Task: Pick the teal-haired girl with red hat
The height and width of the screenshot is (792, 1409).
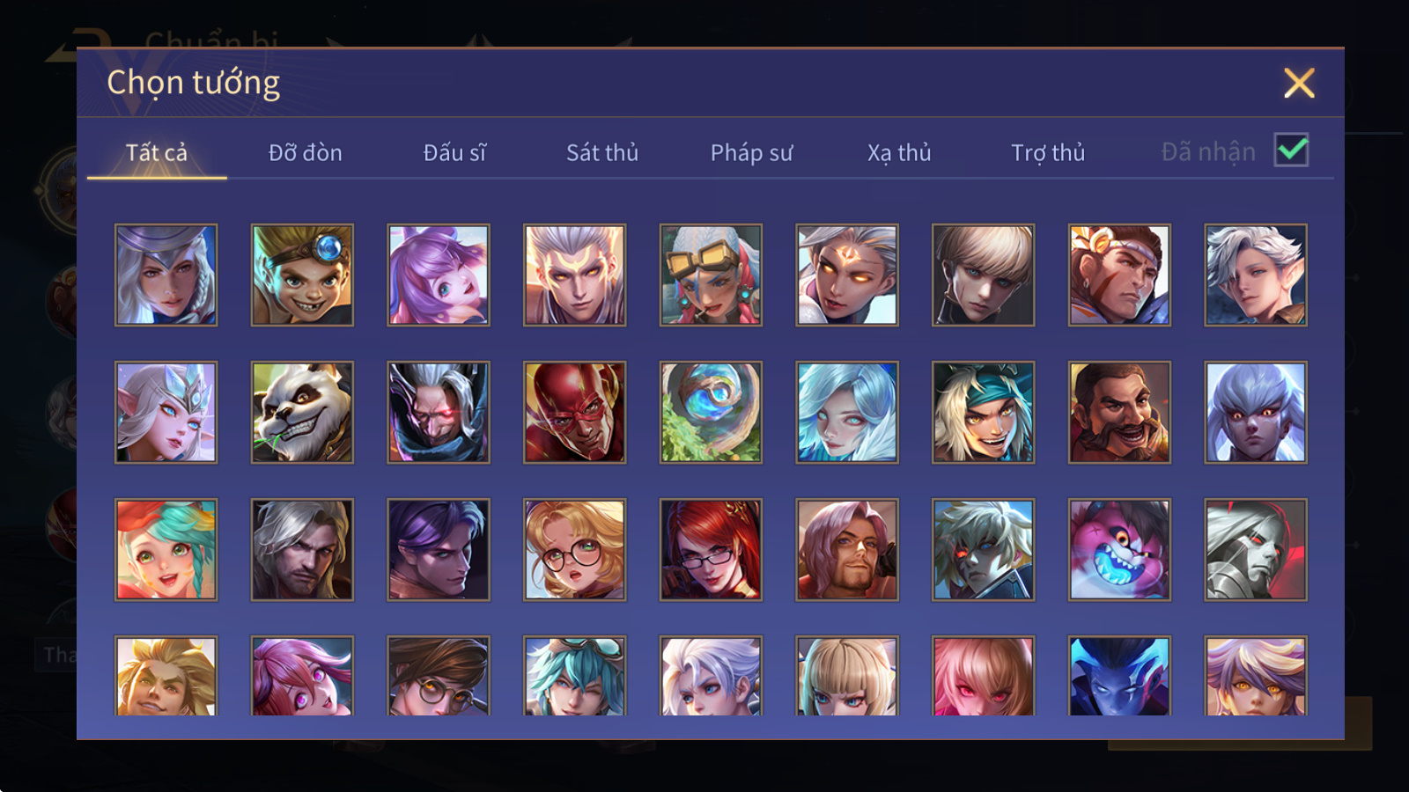Action: [x=166, y=549]
